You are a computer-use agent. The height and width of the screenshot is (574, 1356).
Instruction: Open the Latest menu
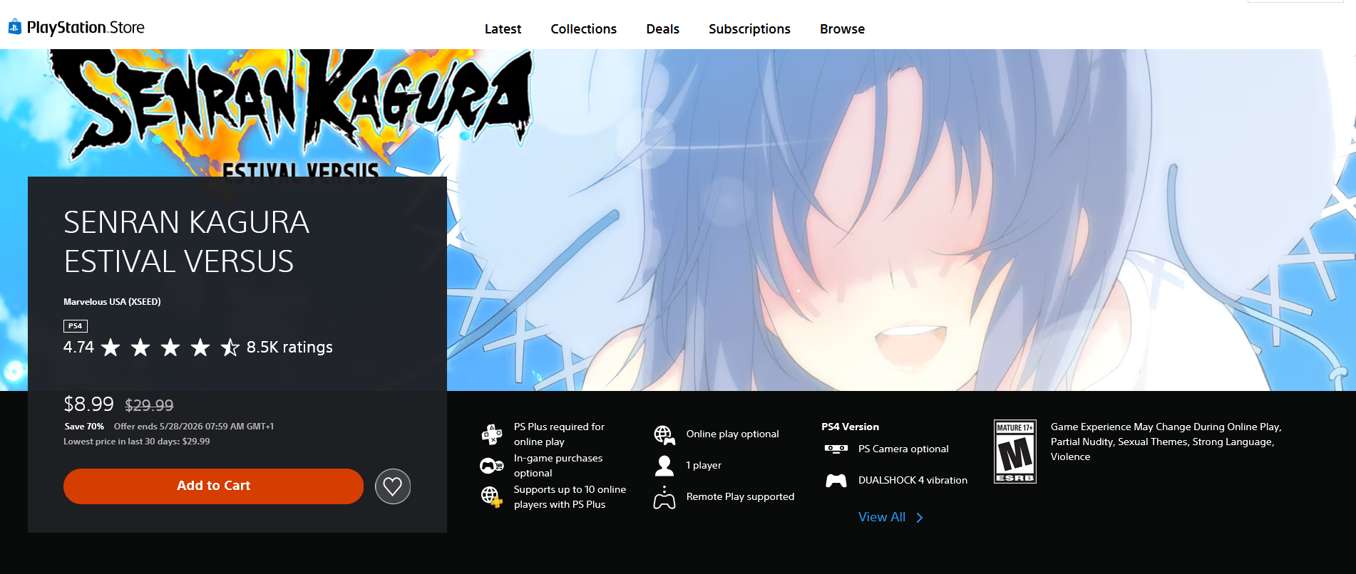(x=503, y=29)
